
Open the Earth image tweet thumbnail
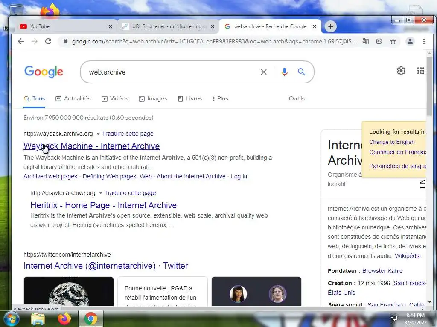click(x=69, y=291)
